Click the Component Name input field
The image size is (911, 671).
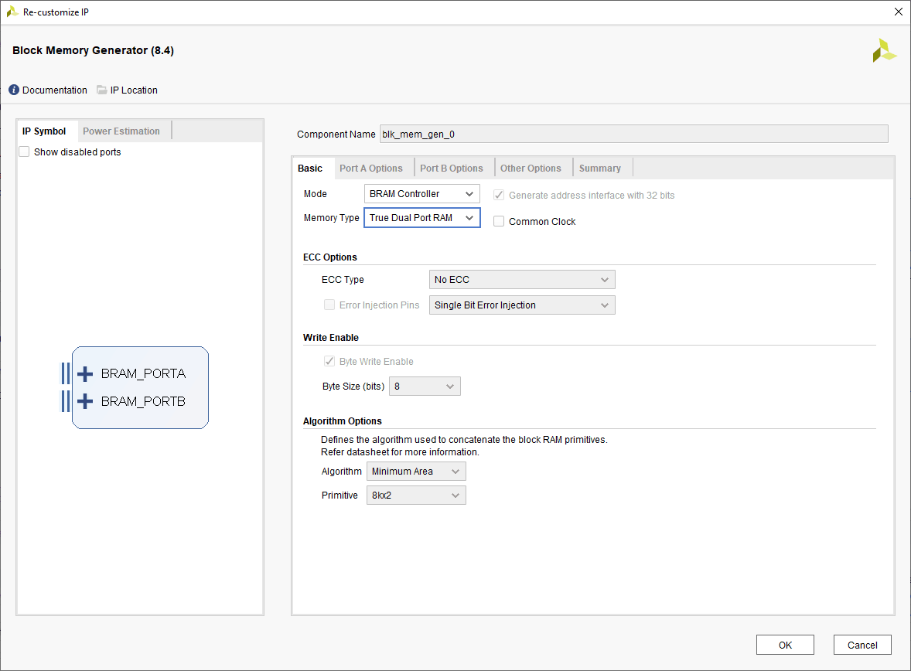point(633,135)
